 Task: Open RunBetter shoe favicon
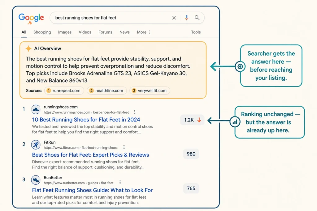(36, 180)
